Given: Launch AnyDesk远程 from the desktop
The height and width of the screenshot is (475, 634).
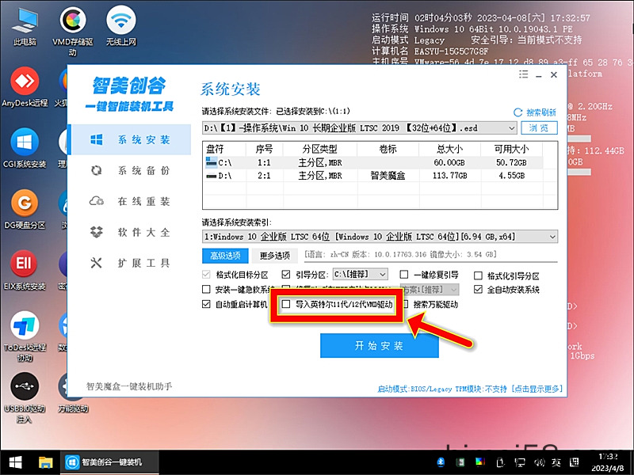Looking at the screenshot, I should 25,87.
